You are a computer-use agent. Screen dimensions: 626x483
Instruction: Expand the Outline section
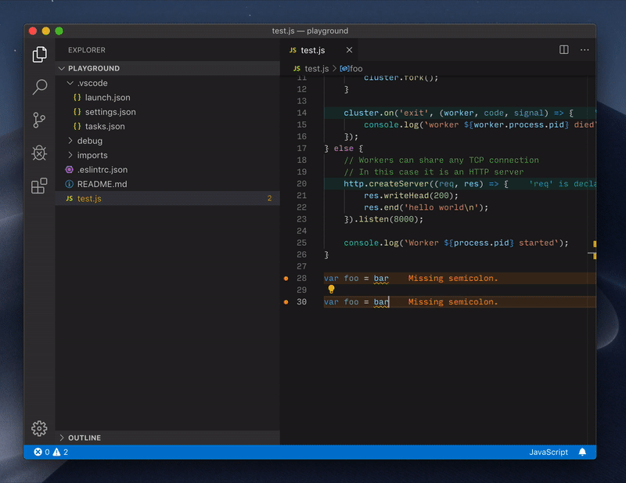84,438
